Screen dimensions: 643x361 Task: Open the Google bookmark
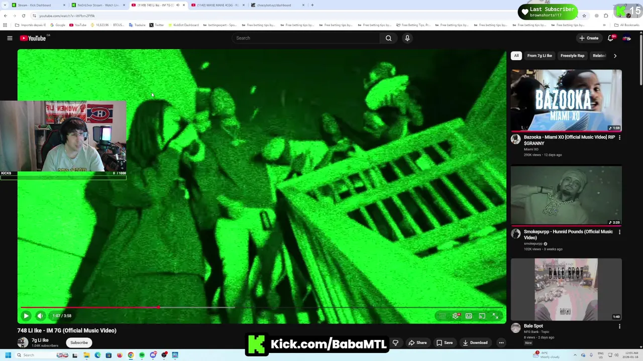[58, 25]
